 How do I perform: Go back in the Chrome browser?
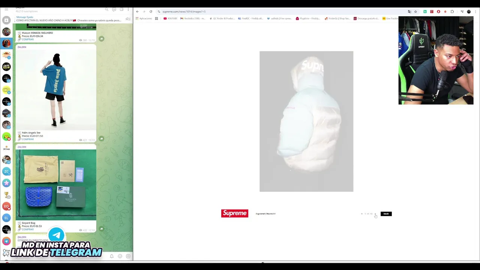pyautogui.click(x=138, y=12)
